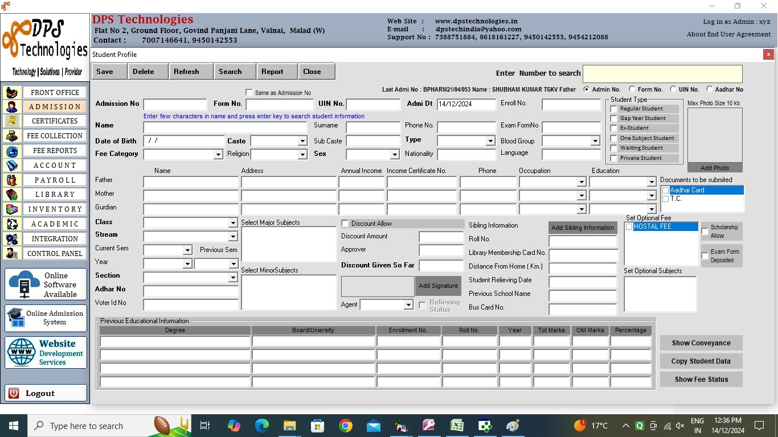Image resolution: width=778 pixels, height=437 pixels.
Task: Click the Fee Collection sidebar icon
Action: pyautogui.click(x=12, y=136)
